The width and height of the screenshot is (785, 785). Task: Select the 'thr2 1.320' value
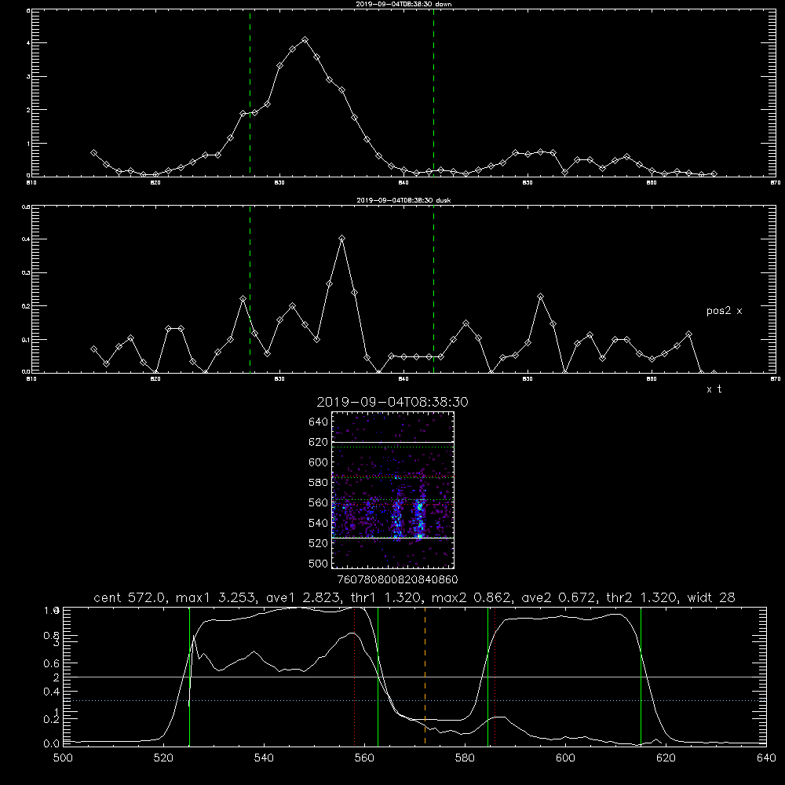pos(642,597)
